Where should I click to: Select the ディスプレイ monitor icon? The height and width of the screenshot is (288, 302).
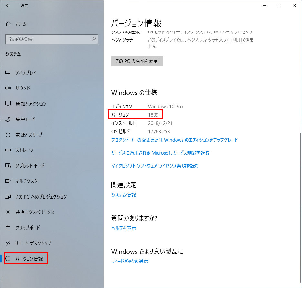coord(8,73)
